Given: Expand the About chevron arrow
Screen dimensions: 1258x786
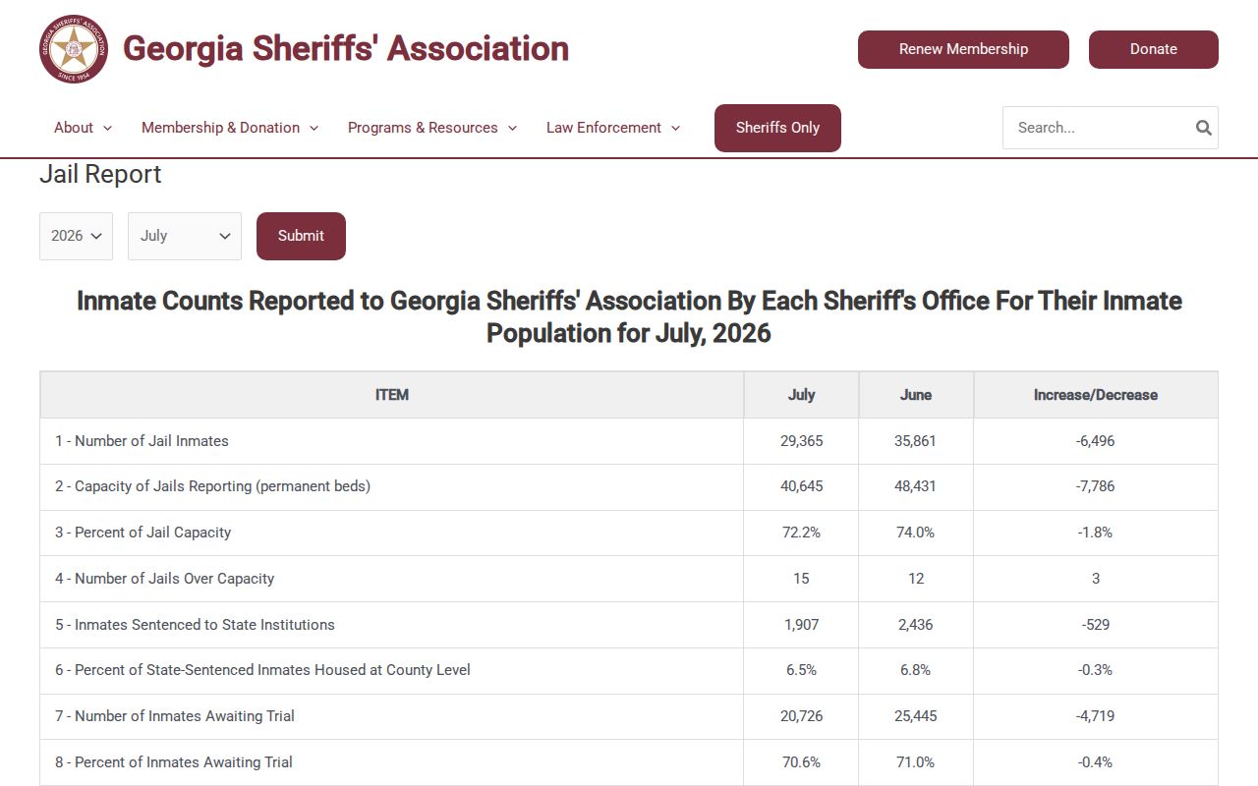Looking at the screenshot, I should pyautogui.click(x=107, y=129).
